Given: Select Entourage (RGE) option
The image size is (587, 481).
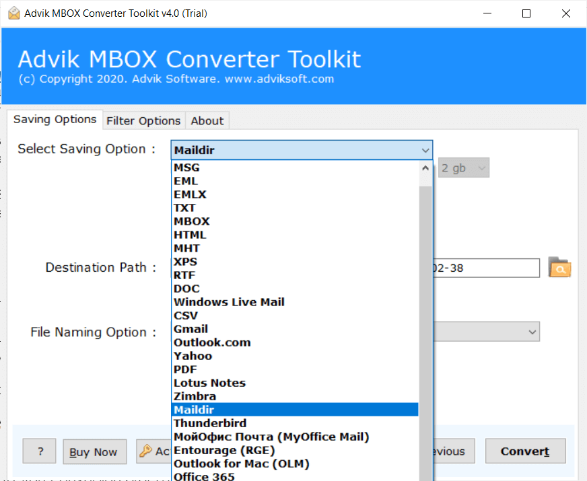Looking at the screenshot, I should (295, 450).
